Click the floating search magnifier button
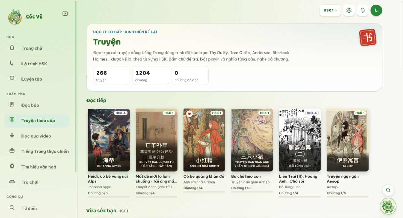 [x=388, y=190]
